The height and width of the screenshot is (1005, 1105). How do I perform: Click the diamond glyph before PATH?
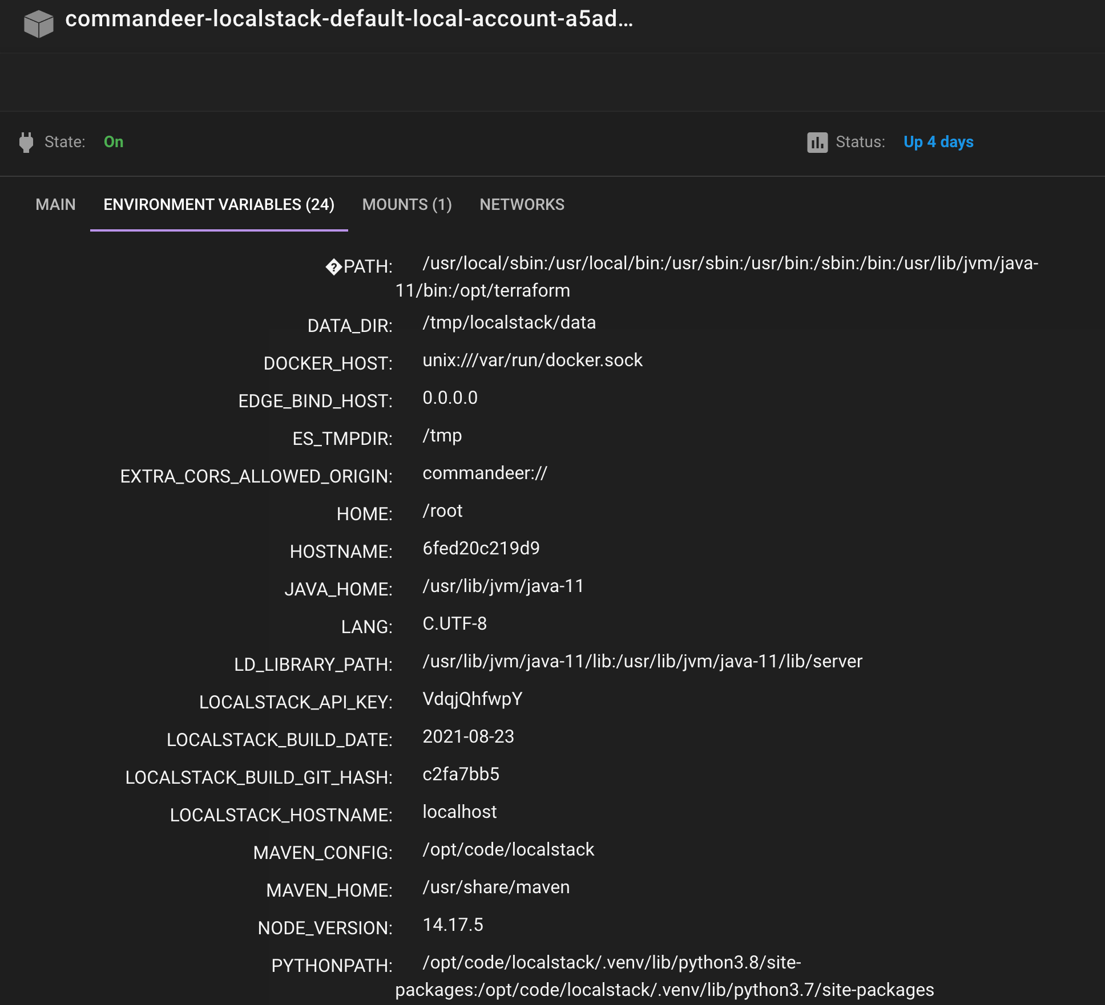pos(334,266)
